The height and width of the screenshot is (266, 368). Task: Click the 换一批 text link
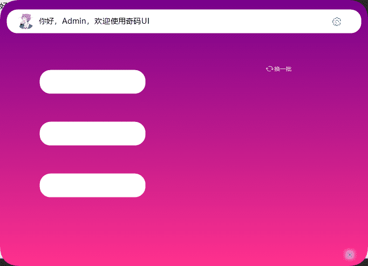pyautogui.click(x=282, y=69)
